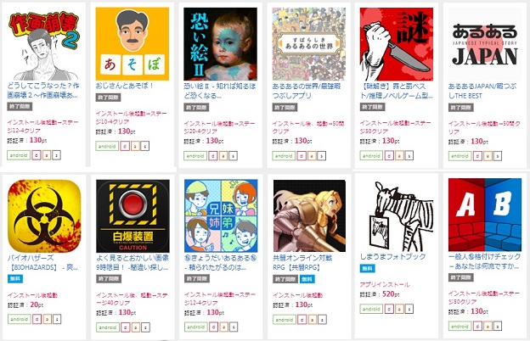Click the android tag under しまうまフォトブック

[x=371, y=309]
